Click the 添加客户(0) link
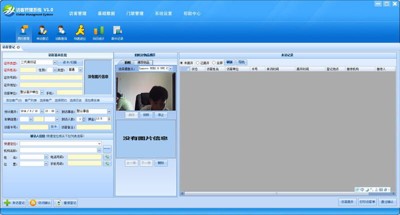Image resolution: width=400 pixels, height=215 pixels. click(x=14, y=100)
